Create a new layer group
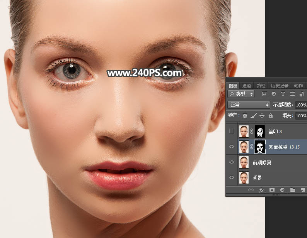 [x=293, y=190]
